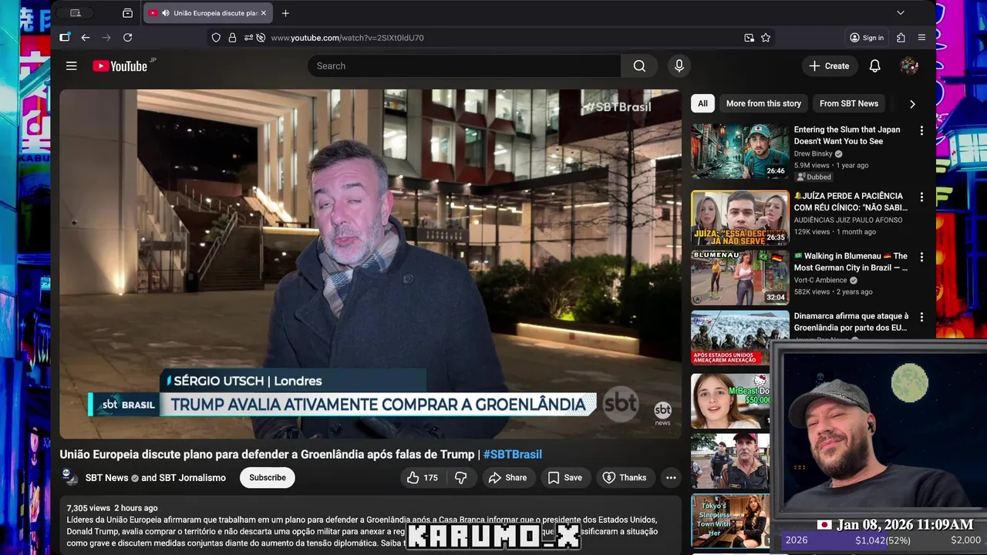Open the sidebar toggle in the browser toolbar
Viewport: 987px width, 555px height.
[x=65, y=38]
